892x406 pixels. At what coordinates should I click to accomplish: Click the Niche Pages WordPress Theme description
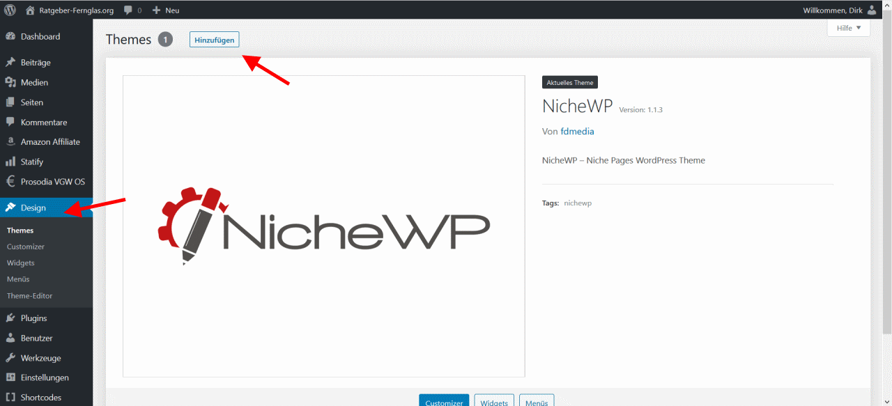click(624, 160)
